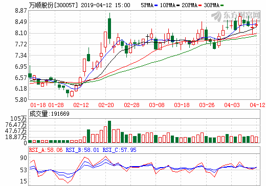Click the 6.18 price axis label
Screen dimensions: 266x186
[21, 89]
